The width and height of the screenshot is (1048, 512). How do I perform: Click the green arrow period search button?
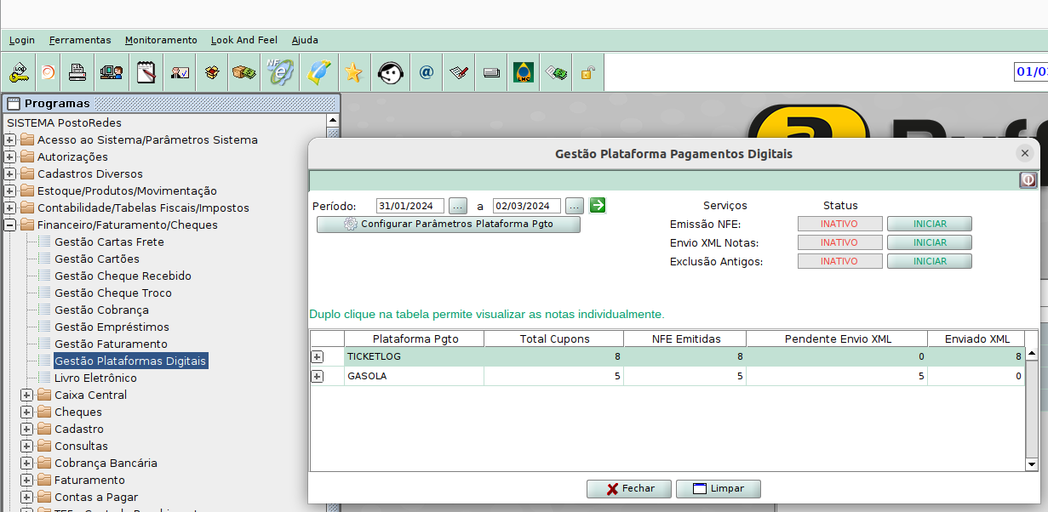click(x=598, y=205)
